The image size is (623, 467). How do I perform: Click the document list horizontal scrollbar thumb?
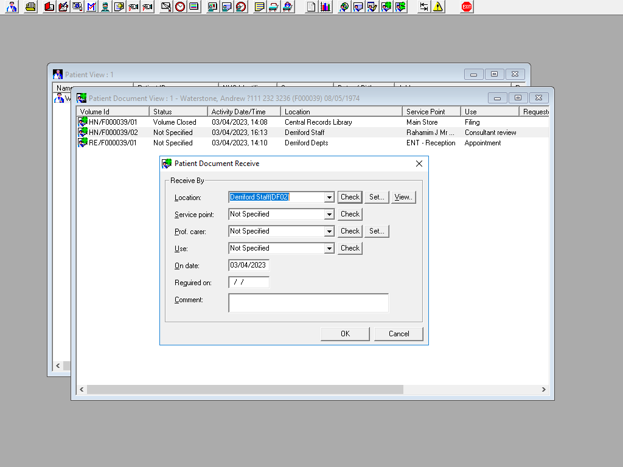[245, 390]
